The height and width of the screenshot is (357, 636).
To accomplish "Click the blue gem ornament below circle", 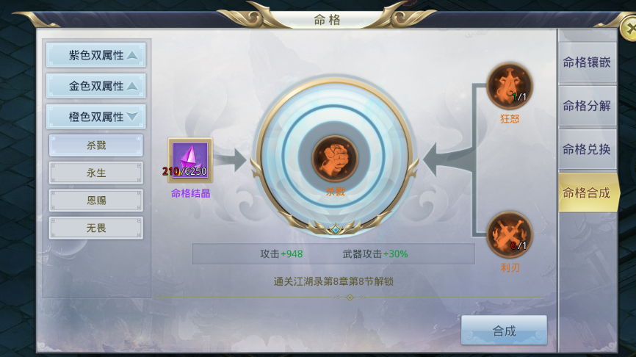I will (x=335, y=230).
